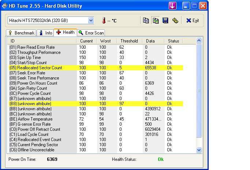Click the Worst column header
This screenshot has height=170, width=250.
105,41
